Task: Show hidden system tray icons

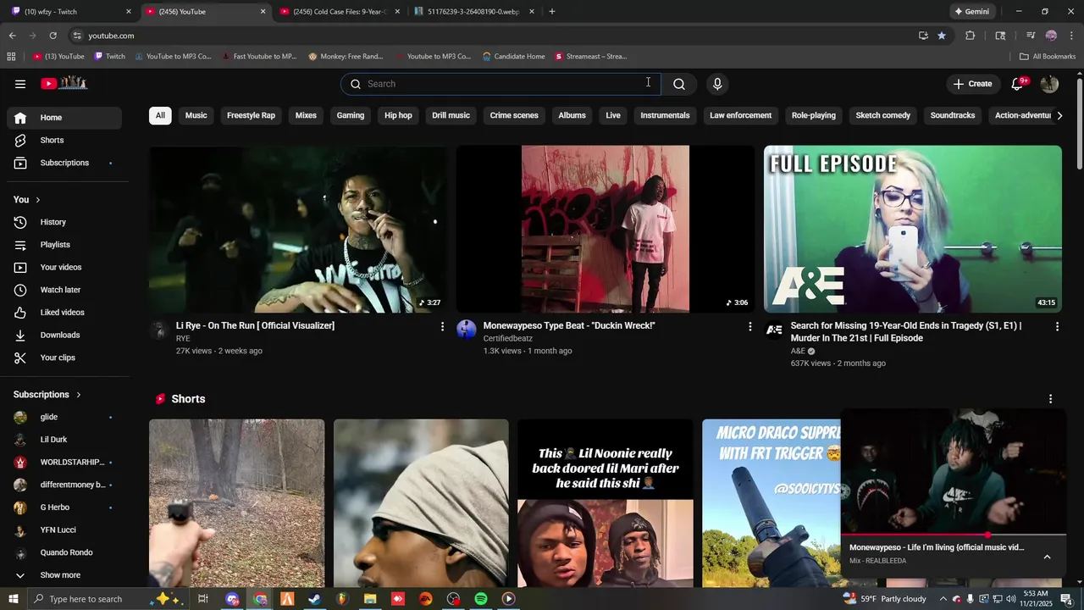Action: click(x=943, y=599)
